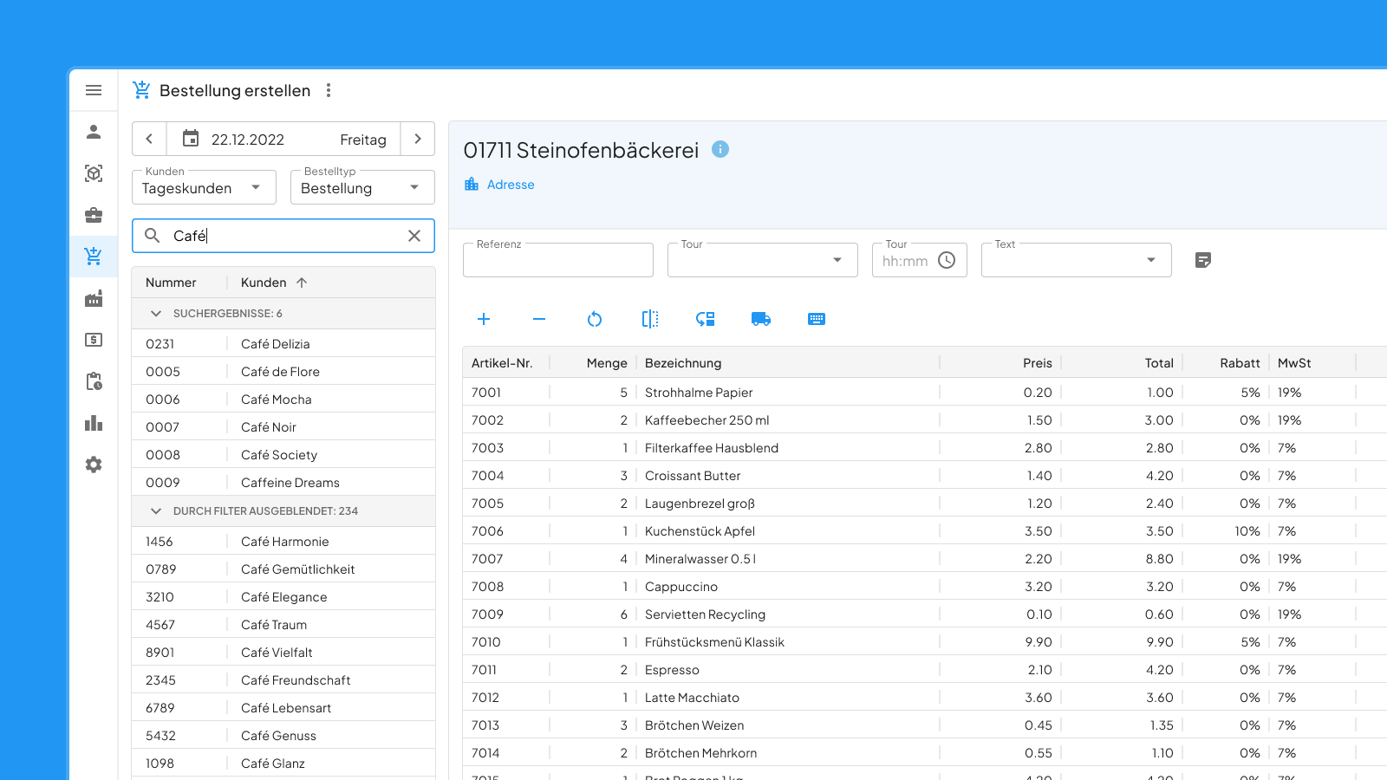Open the briefcase sidebar icon
The image size is (1387, 780).
click(x=94, y=215)
